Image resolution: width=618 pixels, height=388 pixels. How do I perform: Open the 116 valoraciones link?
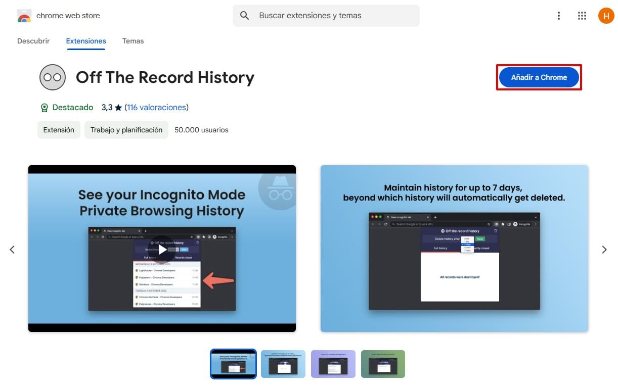[156, 107]
